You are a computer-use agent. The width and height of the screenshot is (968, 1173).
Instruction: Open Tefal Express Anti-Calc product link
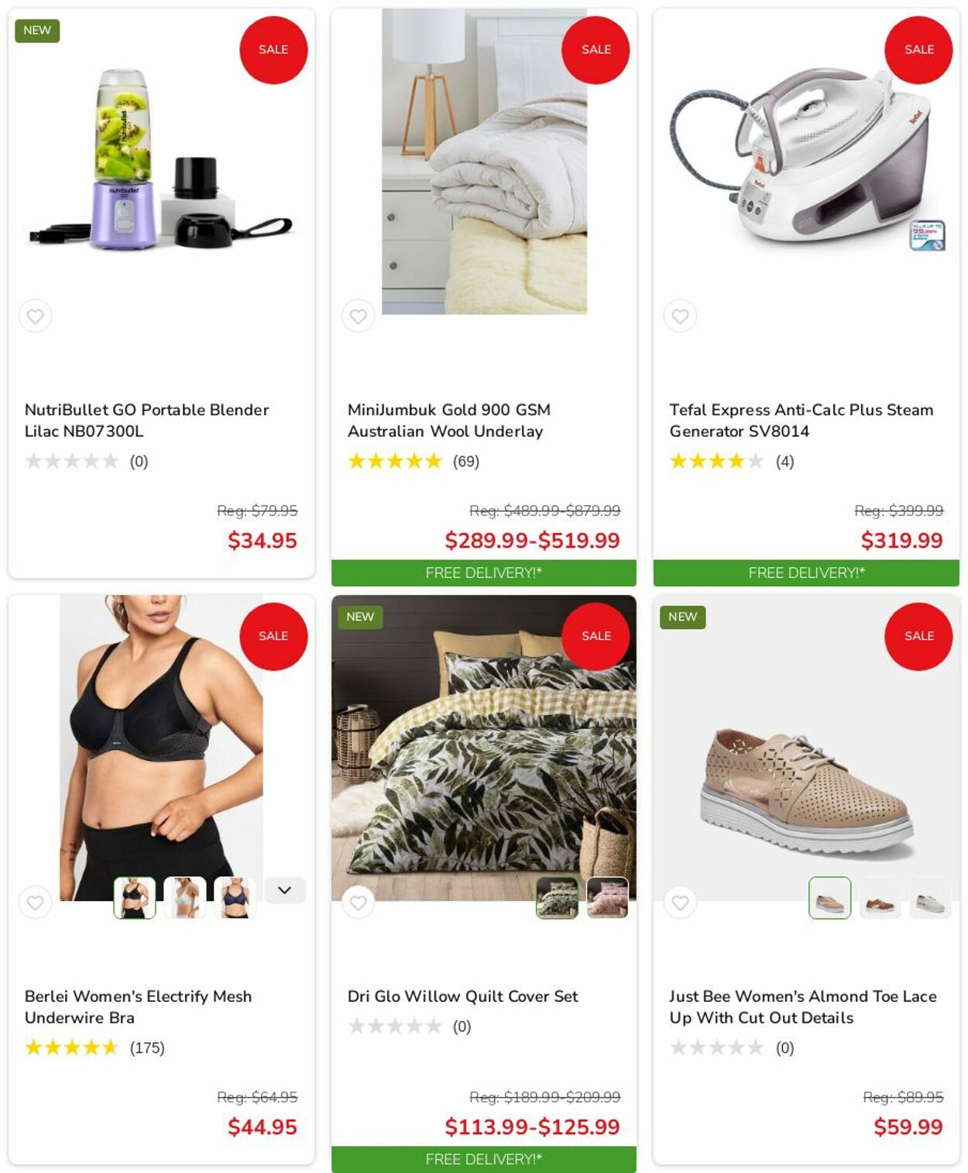coord(802,420)
